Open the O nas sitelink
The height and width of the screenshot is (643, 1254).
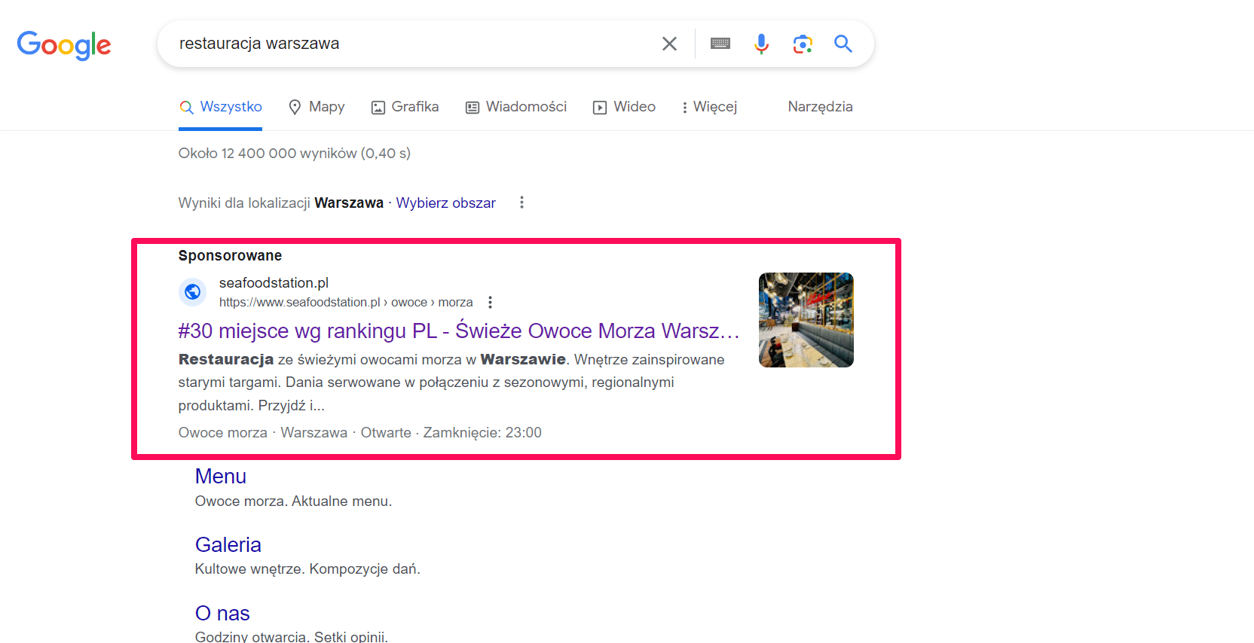tap(222, 613)
